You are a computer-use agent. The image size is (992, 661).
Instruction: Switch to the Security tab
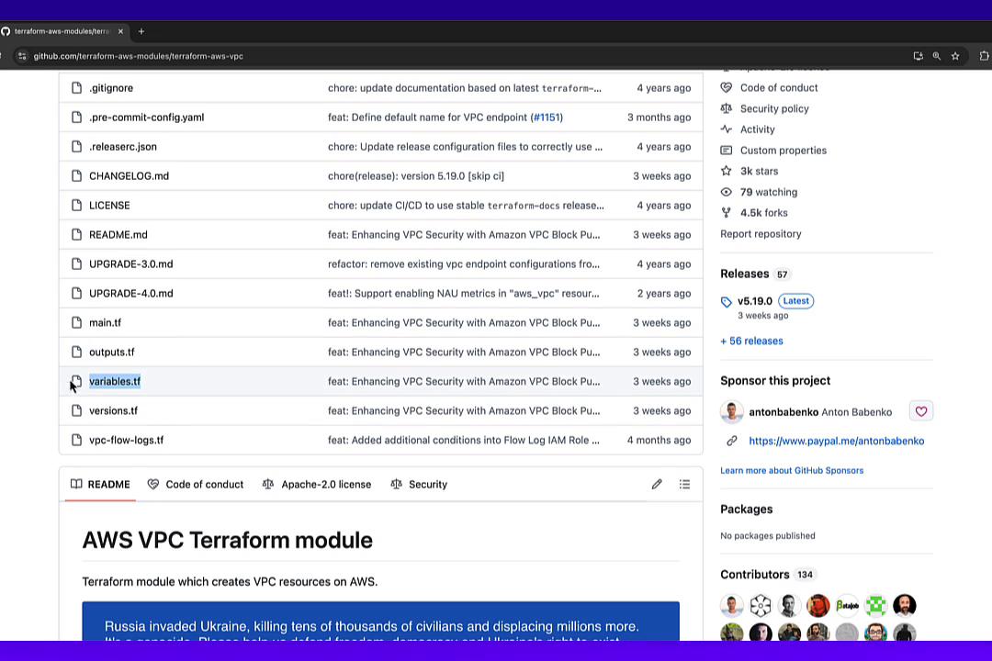click(x=419, y=485)
